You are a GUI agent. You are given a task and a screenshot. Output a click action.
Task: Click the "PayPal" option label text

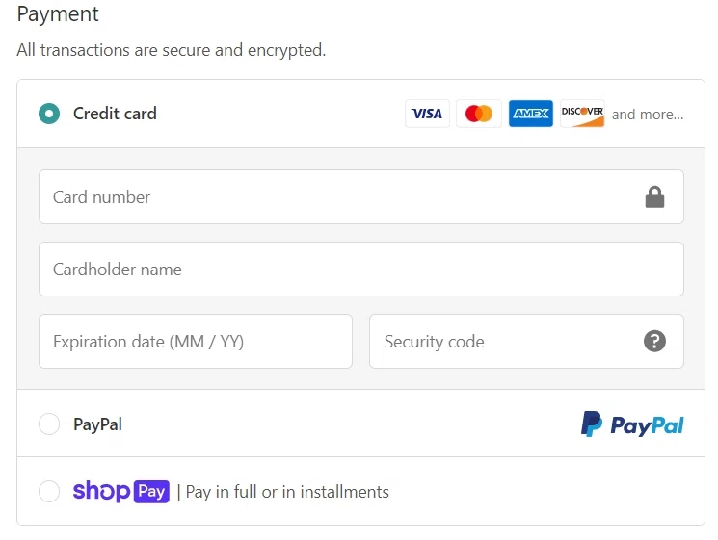97,424
